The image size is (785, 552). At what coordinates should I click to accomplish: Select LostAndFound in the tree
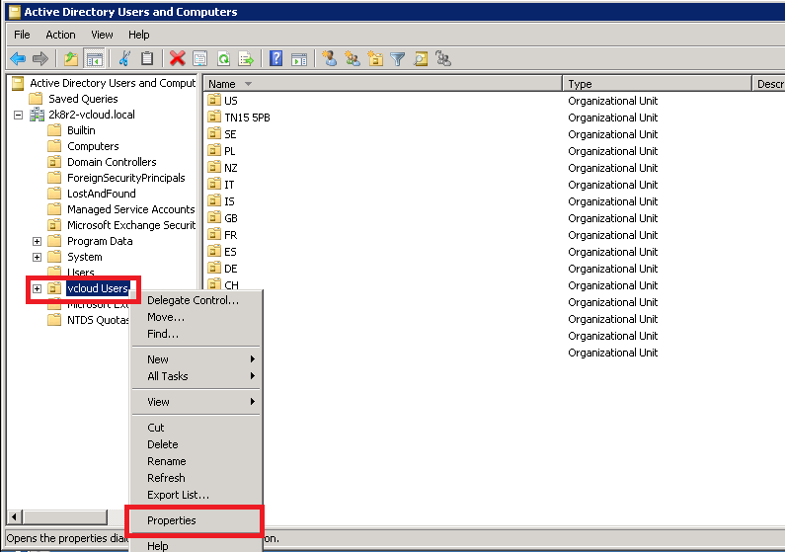coord(101,194)
